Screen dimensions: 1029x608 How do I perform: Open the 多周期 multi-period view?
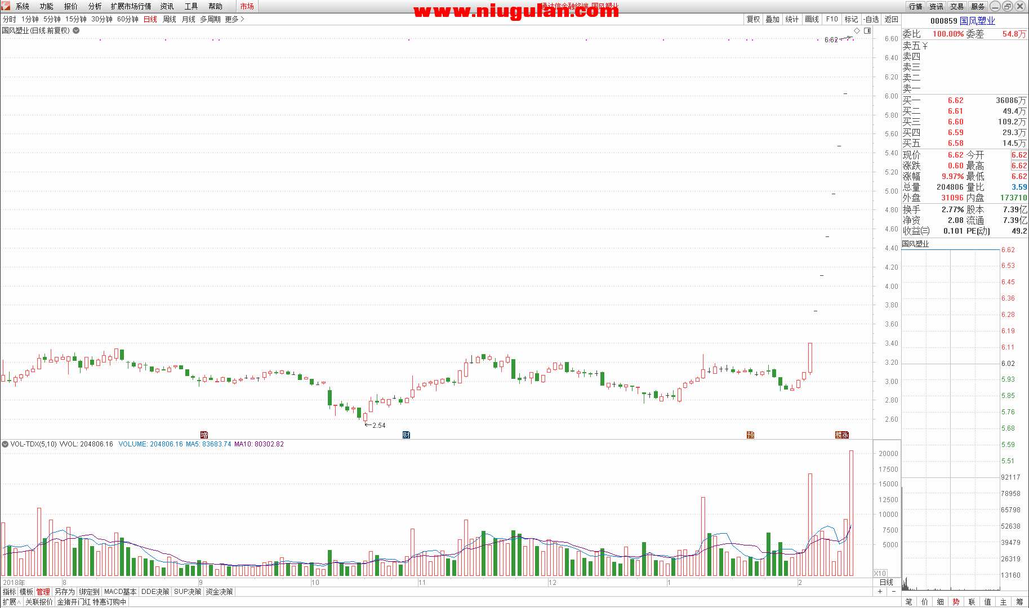pyautogui.click(x=211, y=19)
